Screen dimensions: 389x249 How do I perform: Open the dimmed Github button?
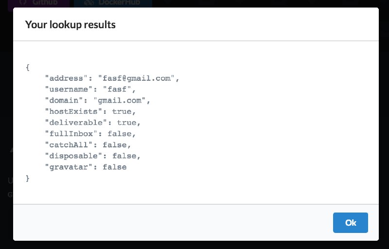point(38,3)
